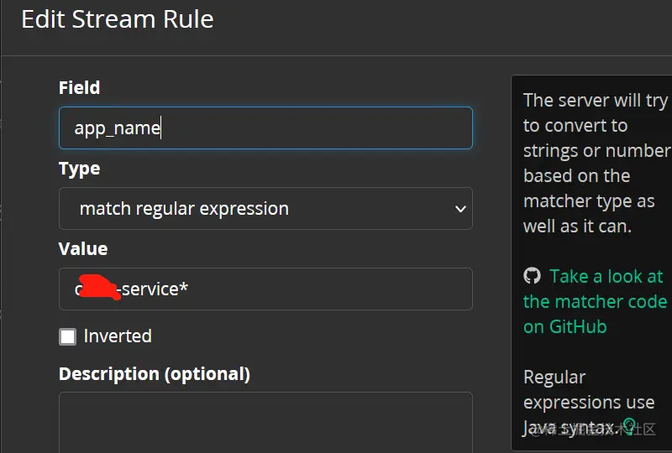Click the Field label above the input
Screen dimensions: 672x453
(79, 88)
